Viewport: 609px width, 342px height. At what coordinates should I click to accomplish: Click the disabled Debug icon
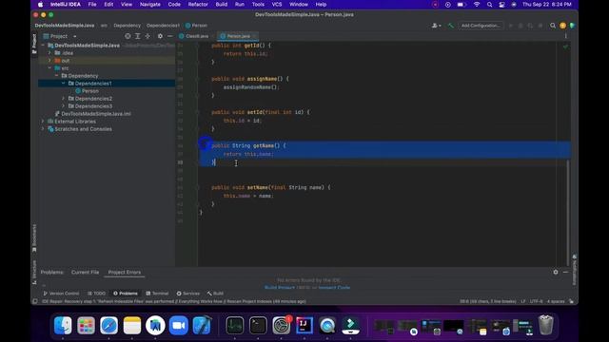pos(521,26)
